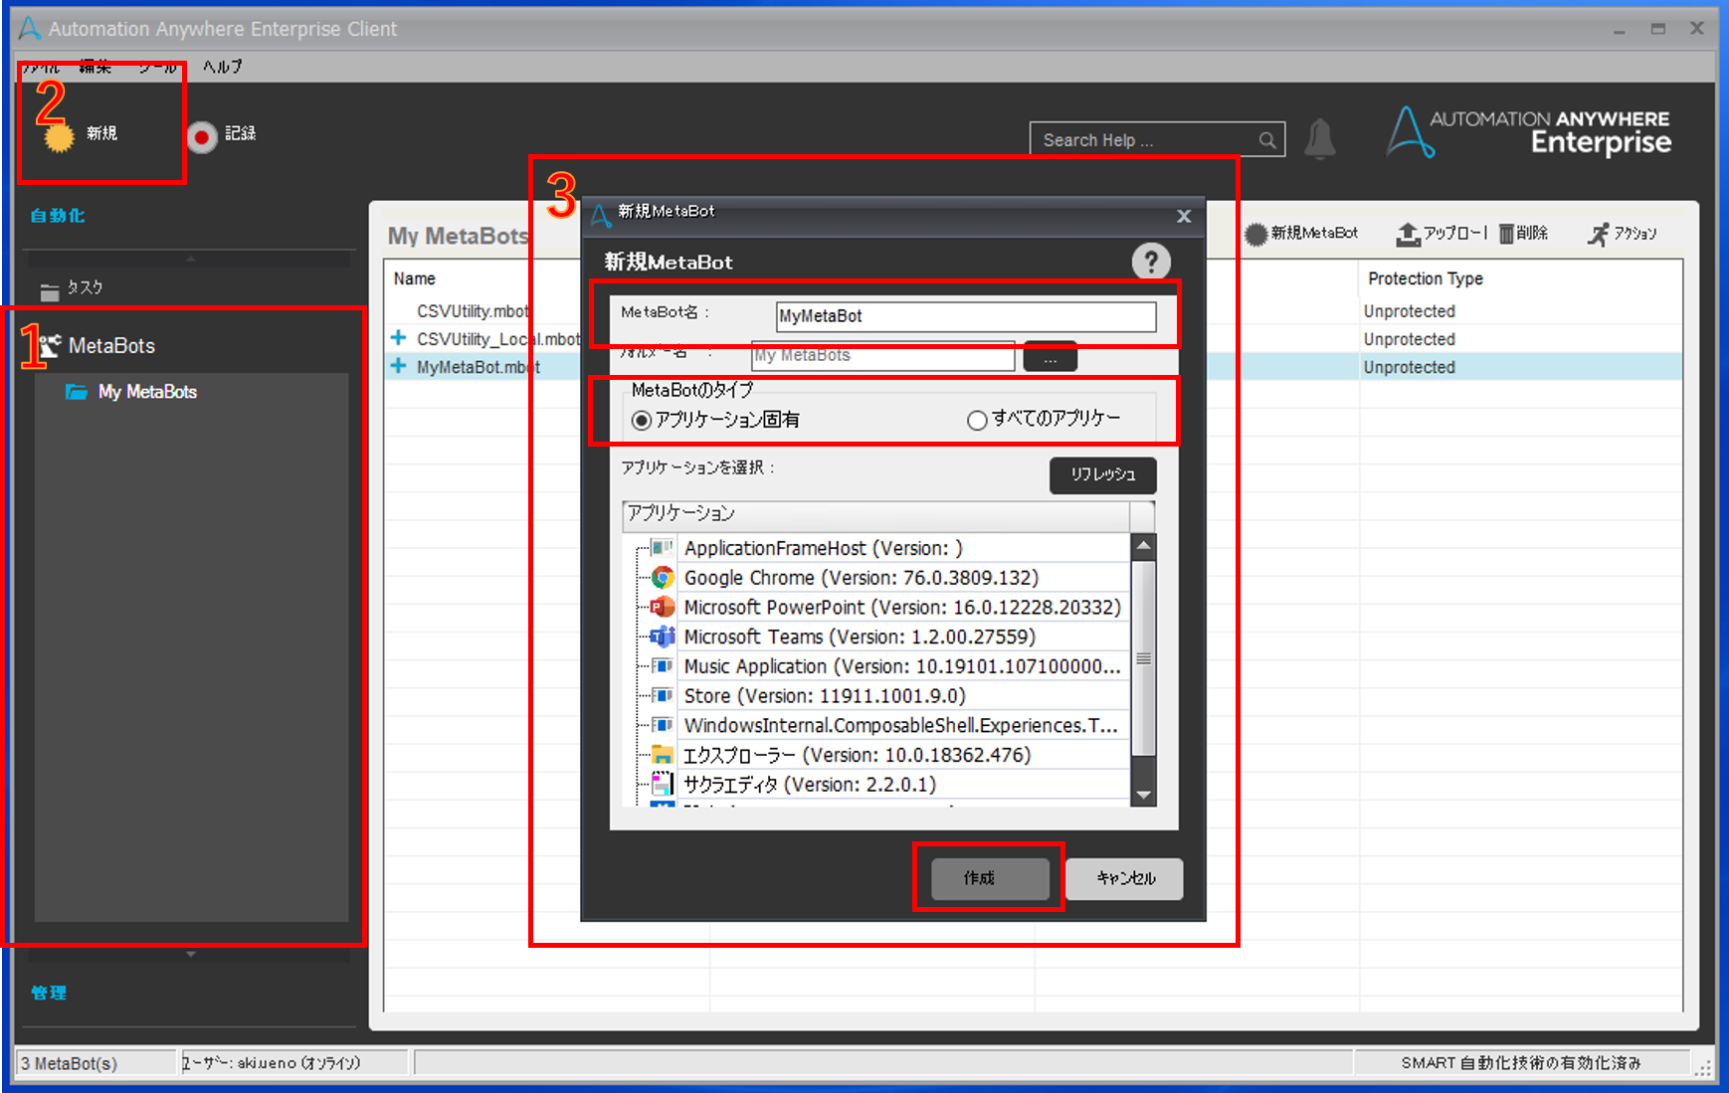Open the ファイル menu

[41, 68]
